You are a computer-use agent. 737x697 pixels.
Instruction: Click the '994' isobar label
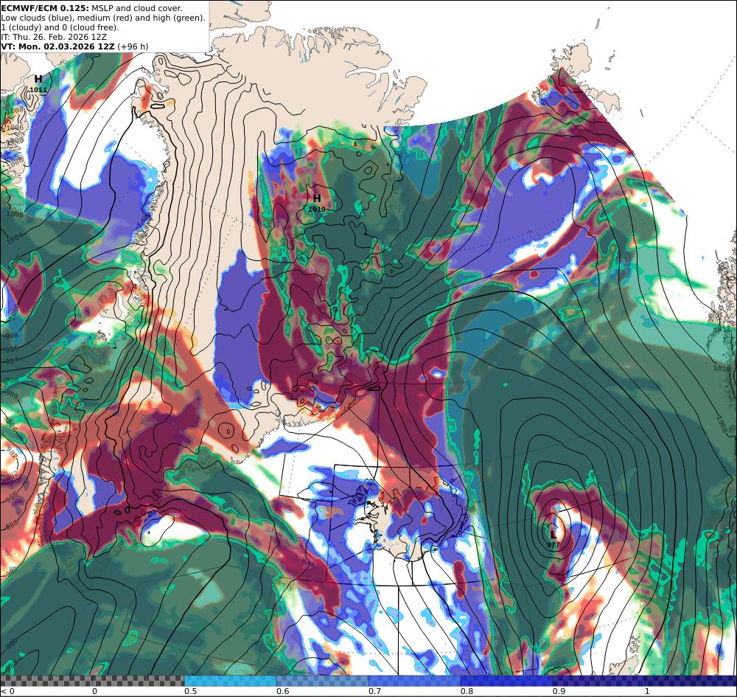10,361
